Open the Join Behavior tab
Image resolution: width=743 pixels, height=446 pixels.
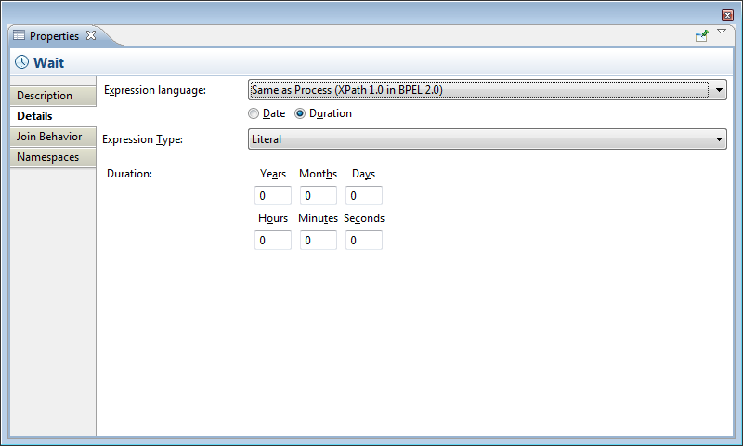(48, 137)
